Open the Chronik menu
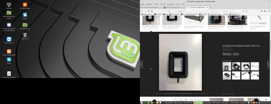Viewport: 271px width, 104px height. (163, 4)
